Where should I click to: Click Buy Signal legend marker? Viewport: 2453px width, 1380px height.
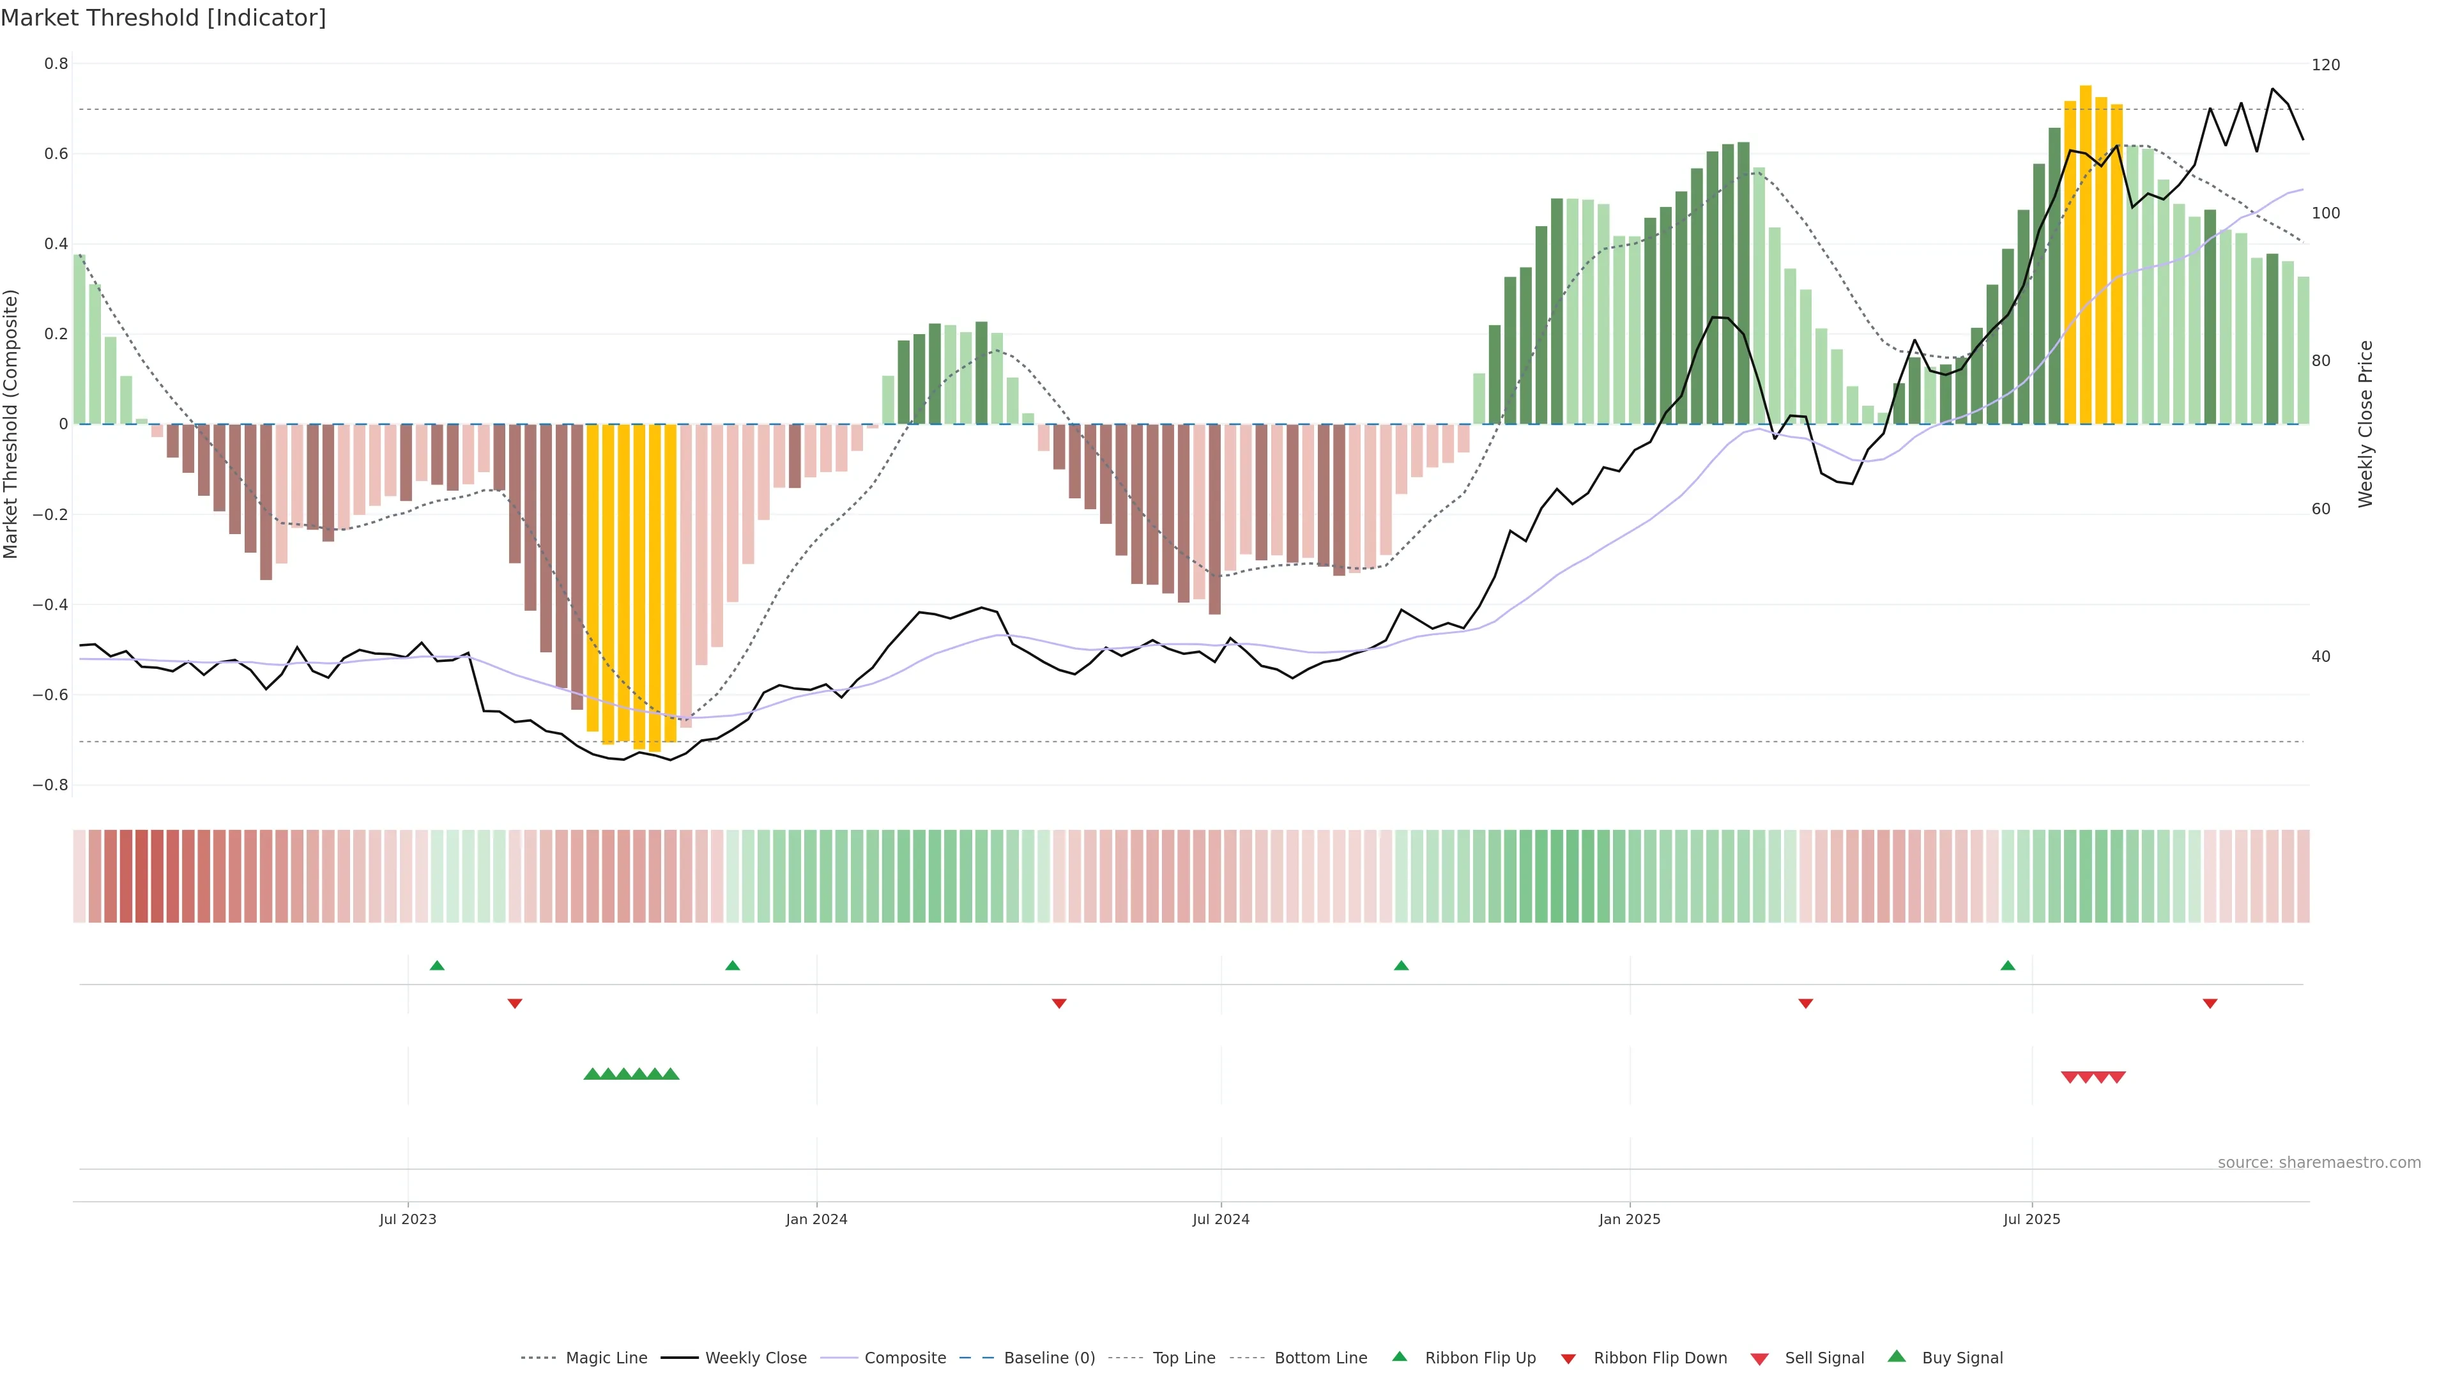coord(1897,1356)
